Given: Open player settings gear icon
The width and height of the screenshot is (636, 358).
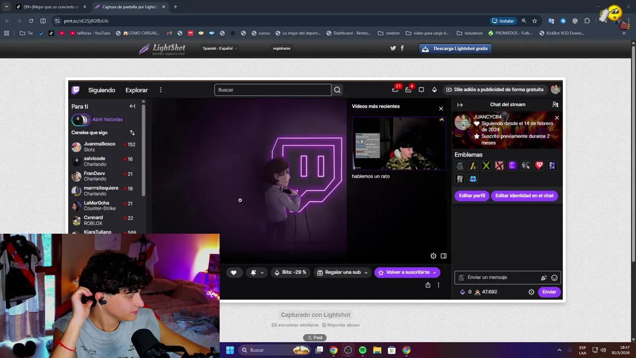Looking at the screenshot, I should tap(433, 256).
